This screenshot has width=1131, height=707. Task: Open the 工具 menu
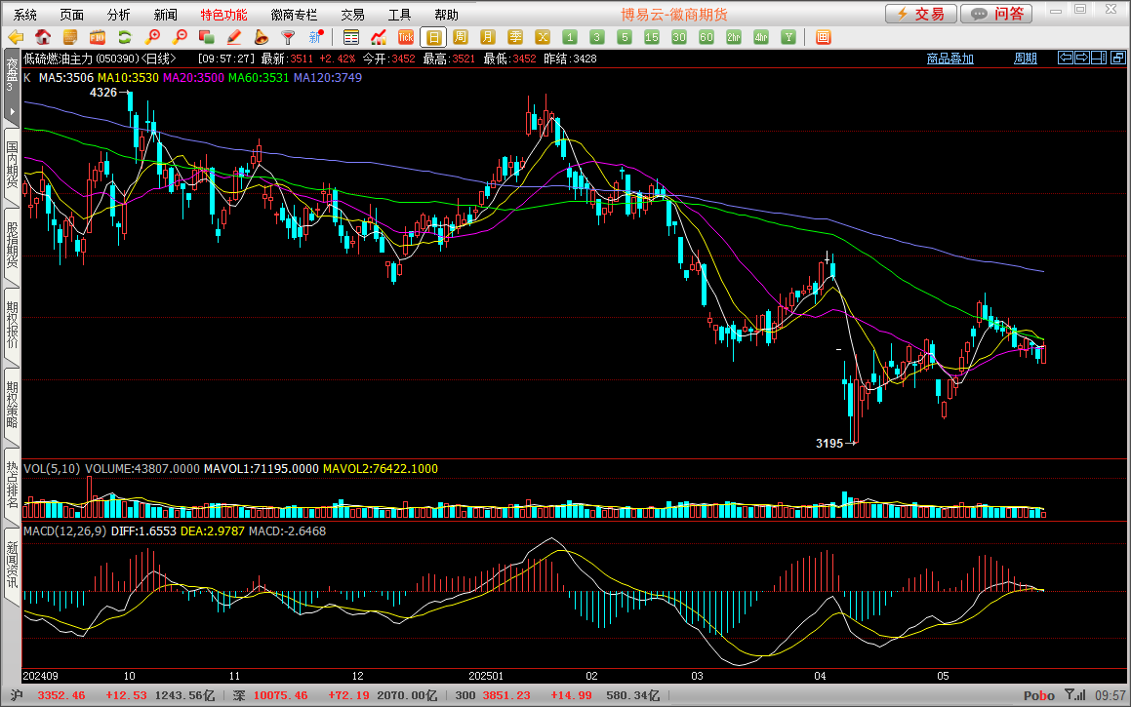coord(399,15)
